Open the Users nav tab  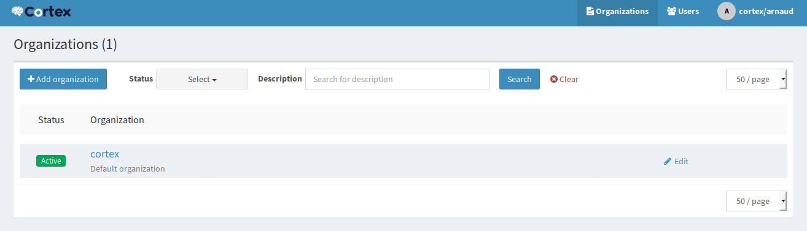pyautogui.click(x=683, y=11)
